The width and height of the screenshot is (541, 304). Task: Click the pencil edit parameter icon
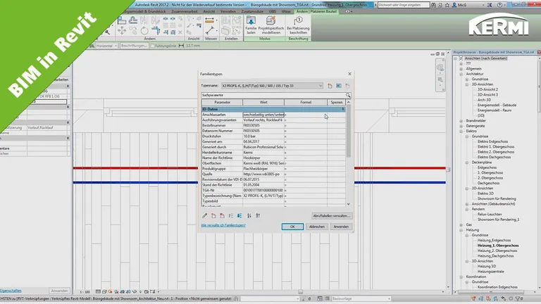205,215
